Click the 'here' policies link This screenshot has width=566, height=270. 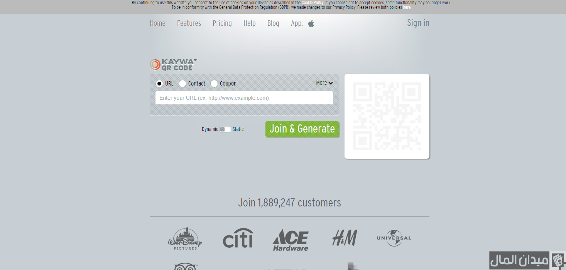[x=407, y=7]
